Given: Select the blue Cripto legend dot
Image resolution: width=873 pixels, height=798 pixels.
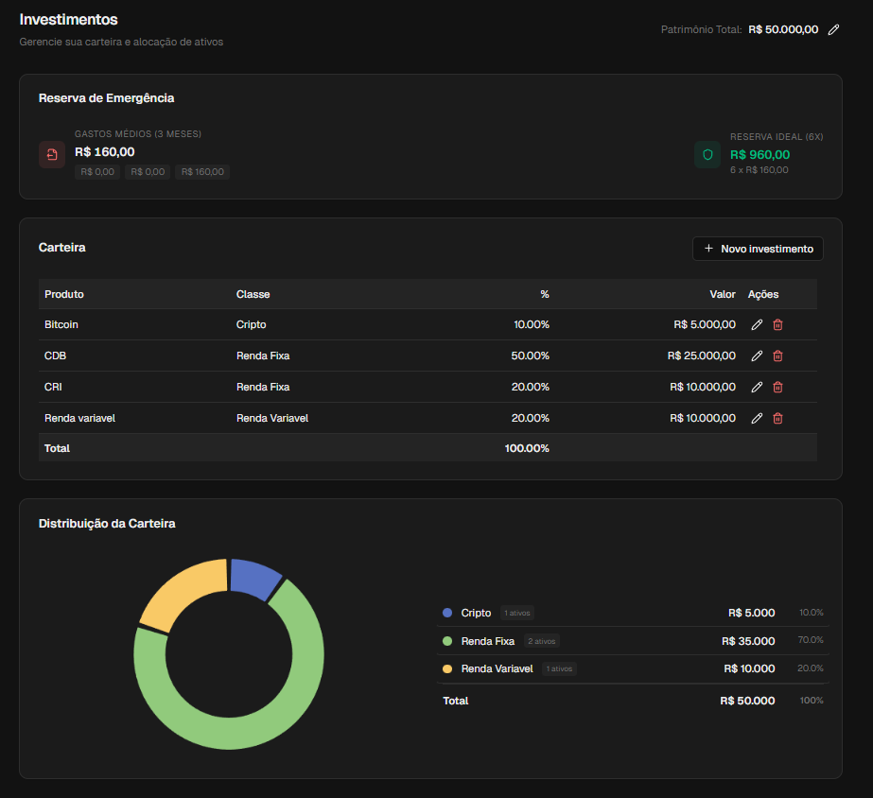Looking at the screenshot, I should pyautogui.click(x=447, y=613).
